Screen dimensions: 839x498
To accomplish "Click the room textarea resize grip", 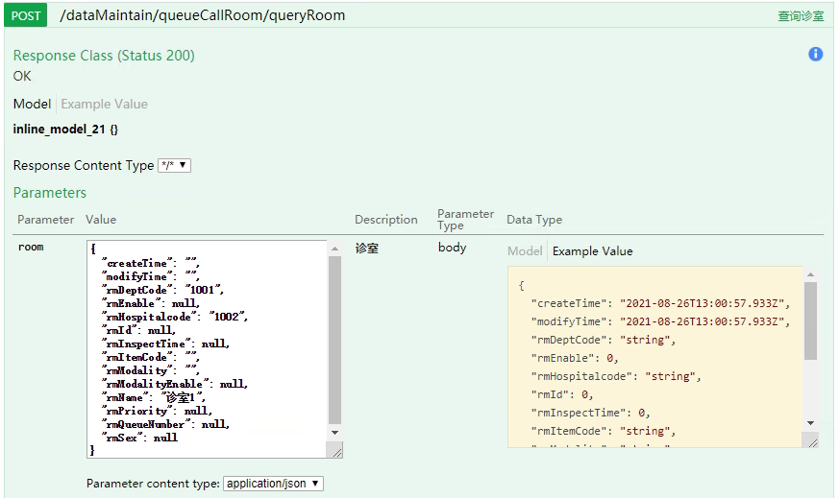I will pos(335,451).
